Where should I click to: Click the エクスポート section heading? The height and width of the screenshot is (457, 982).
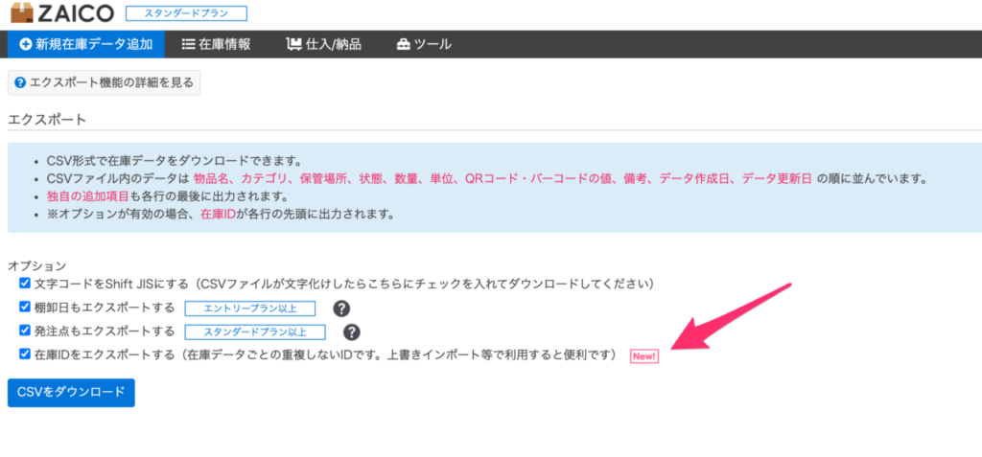47,120
